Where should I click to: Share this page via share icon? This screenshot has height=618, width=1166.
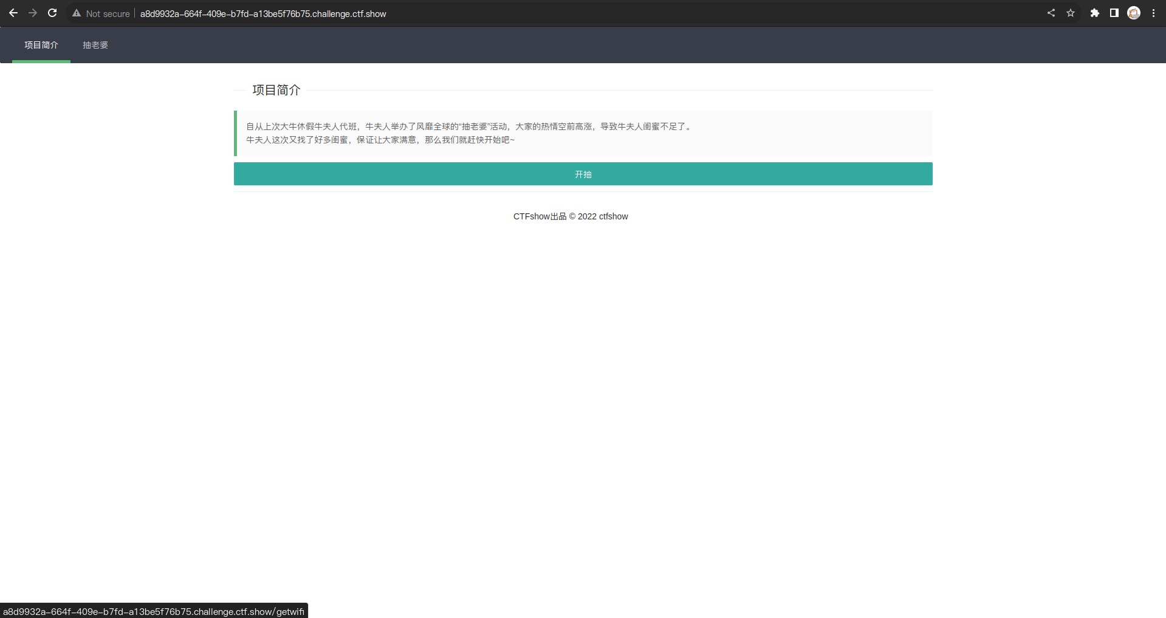click(1051, 13)
